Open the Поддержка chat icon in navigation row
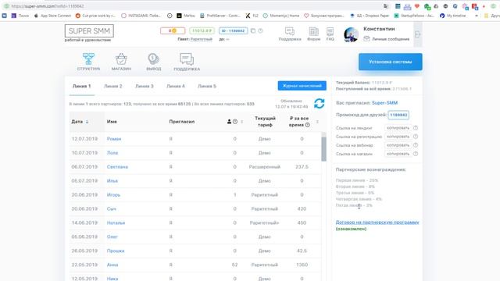 point(187,59)
